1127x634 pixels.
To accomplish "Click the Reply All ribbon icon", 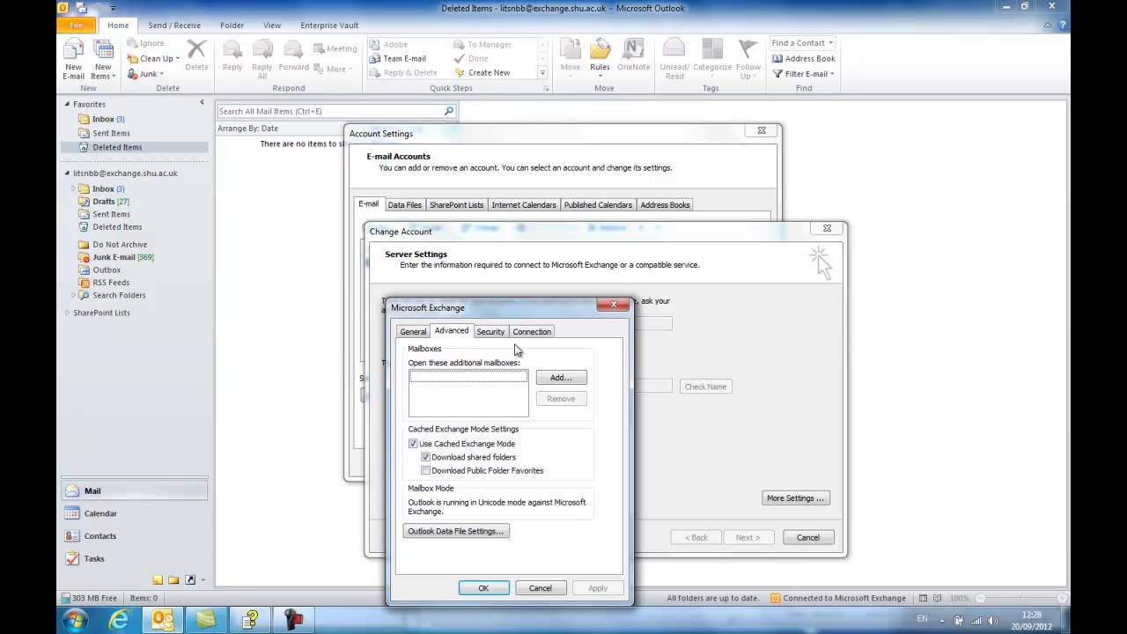I will click(261, 59).
